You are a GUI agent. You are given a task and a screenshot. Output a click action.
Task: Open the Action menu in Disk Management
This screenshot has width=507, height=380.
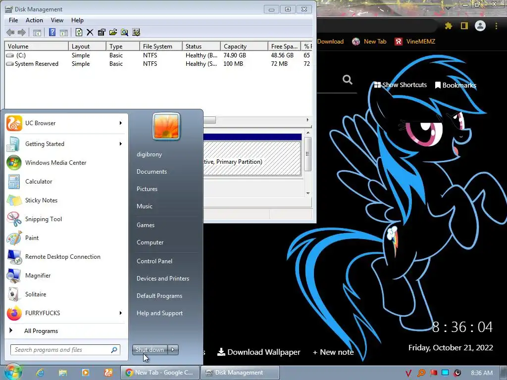click(34, 20)
